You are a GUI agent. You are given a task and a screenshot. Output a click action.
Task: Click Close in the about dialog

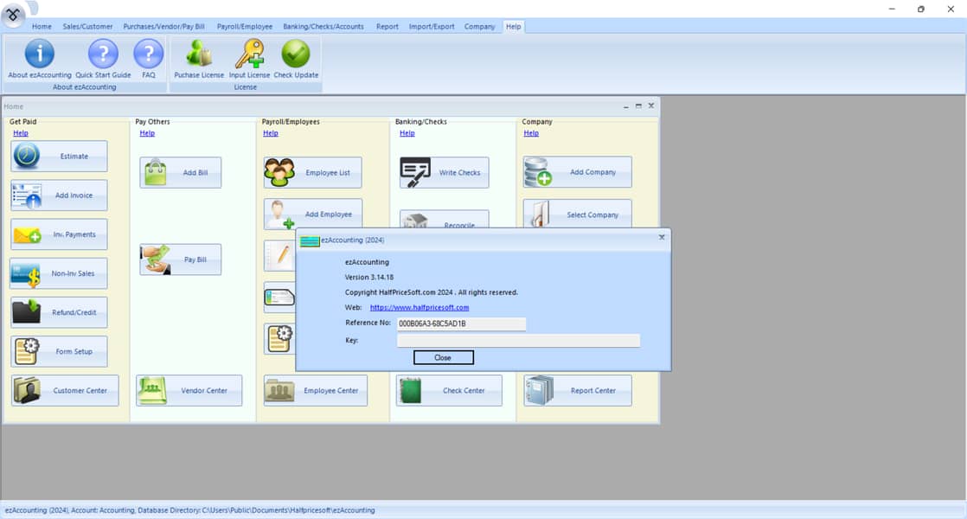444,357
